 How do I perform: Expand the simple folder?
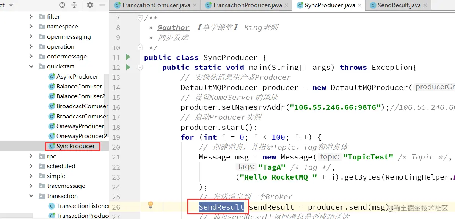pyautogui.click(x=31, y=176)
